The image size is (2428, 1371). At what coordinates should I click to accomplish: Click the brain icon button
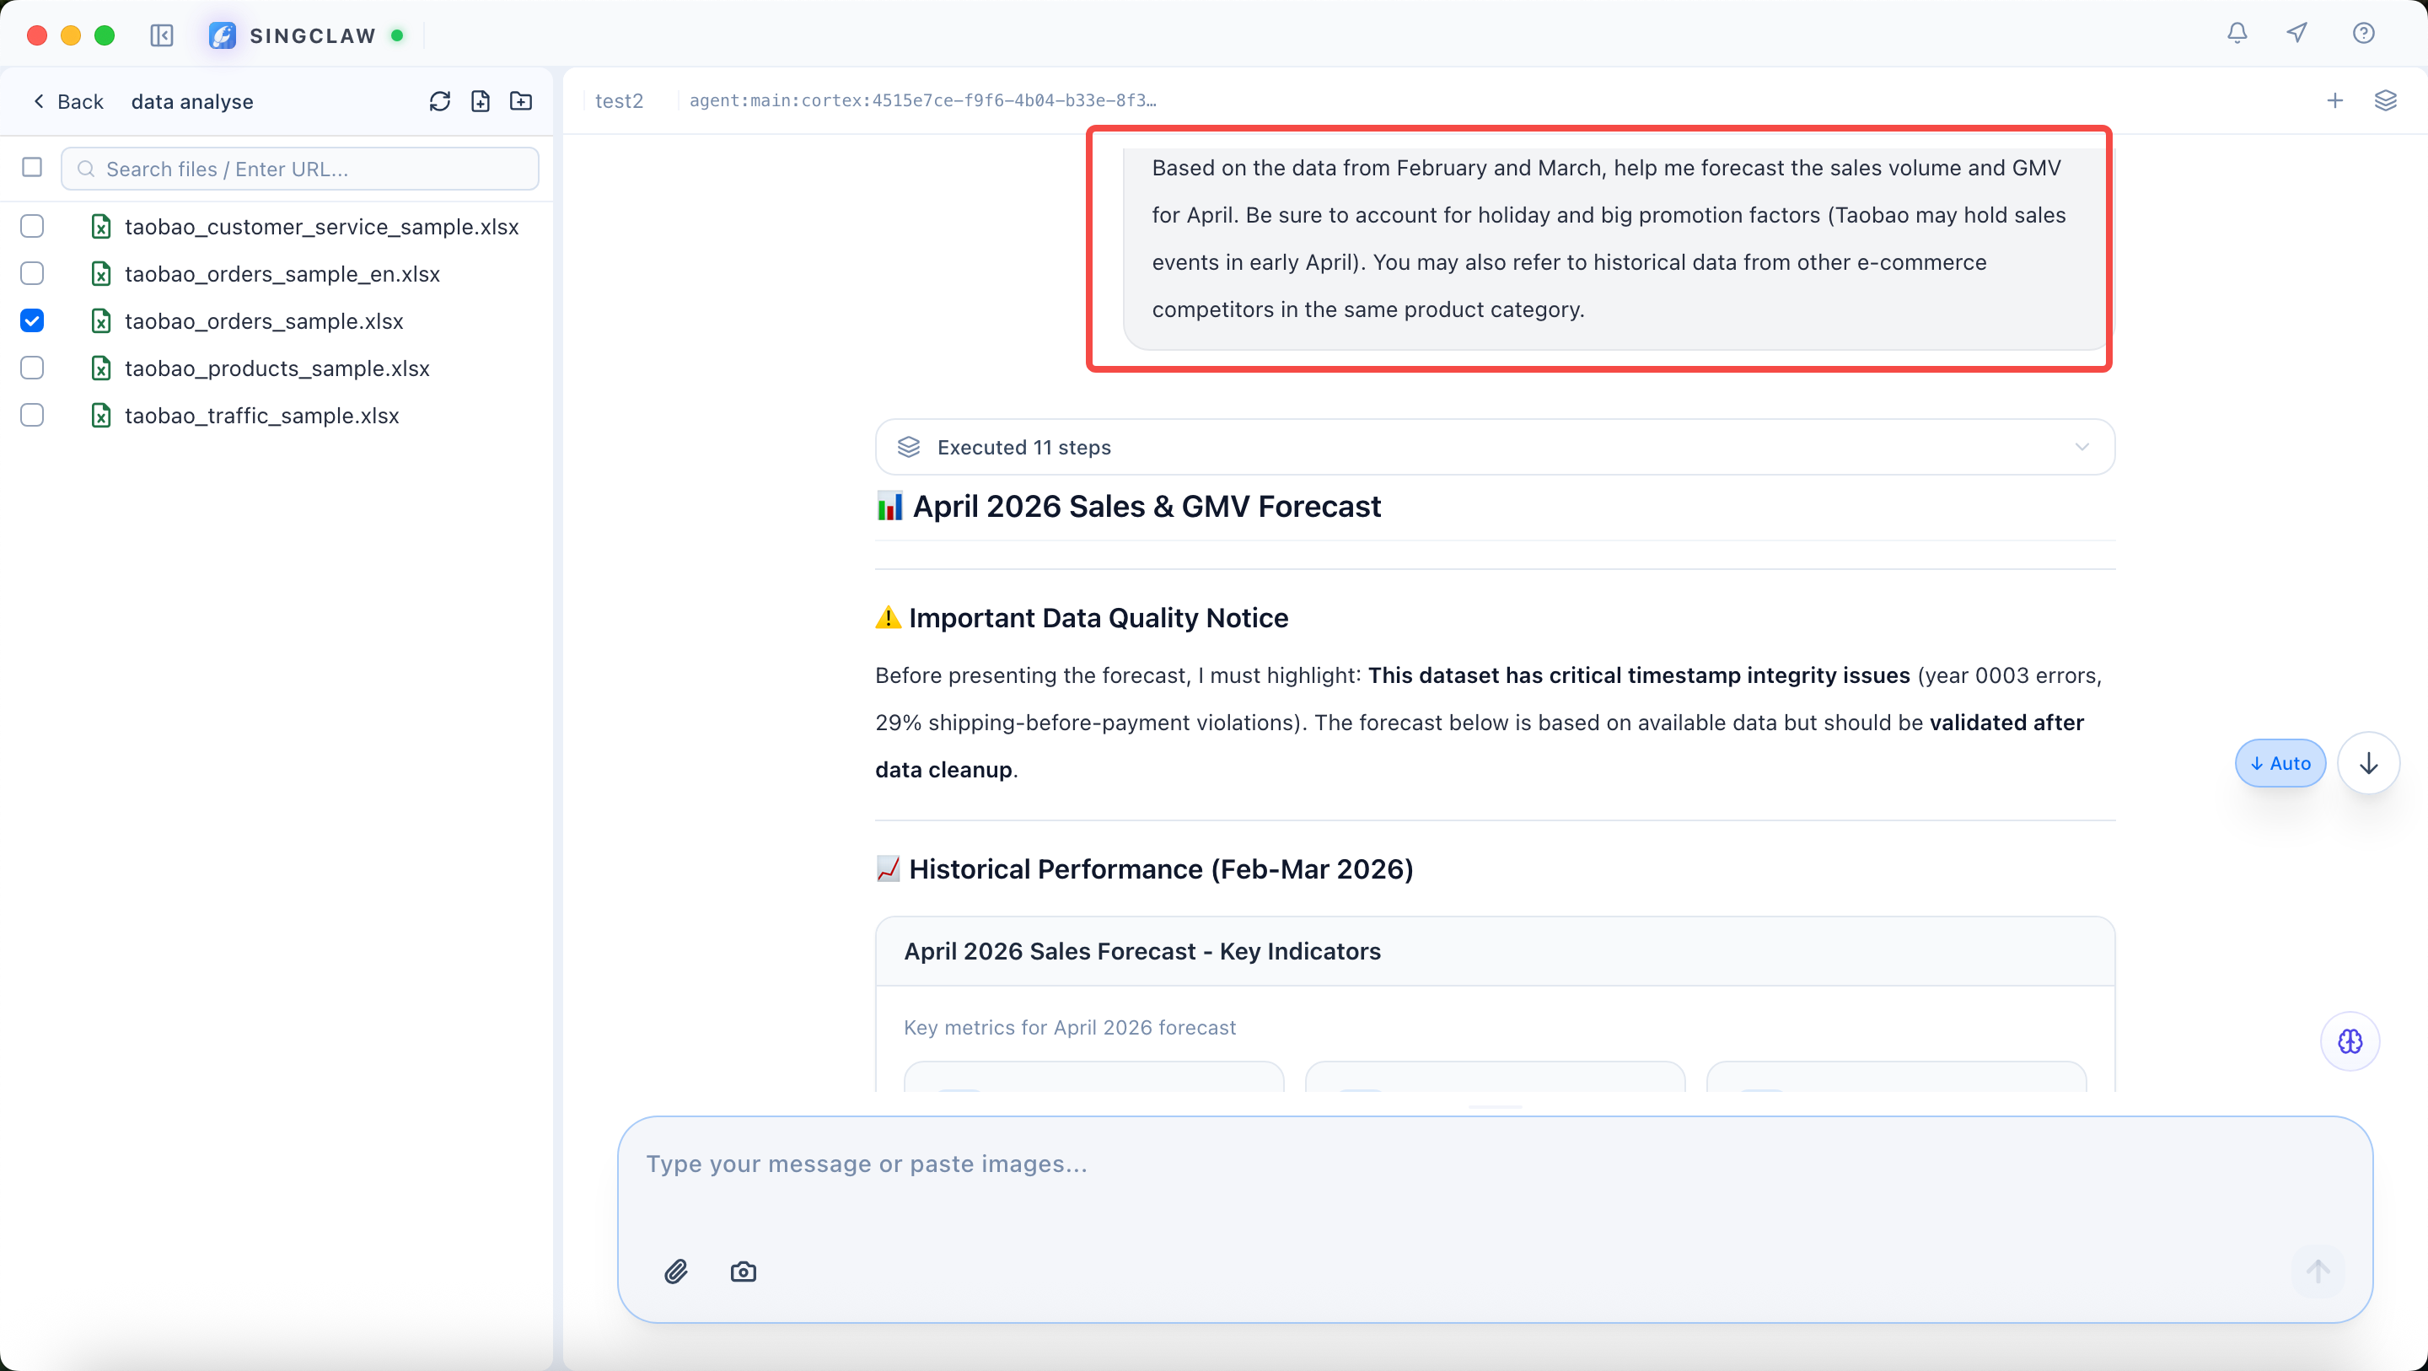pos(2350,1041)
